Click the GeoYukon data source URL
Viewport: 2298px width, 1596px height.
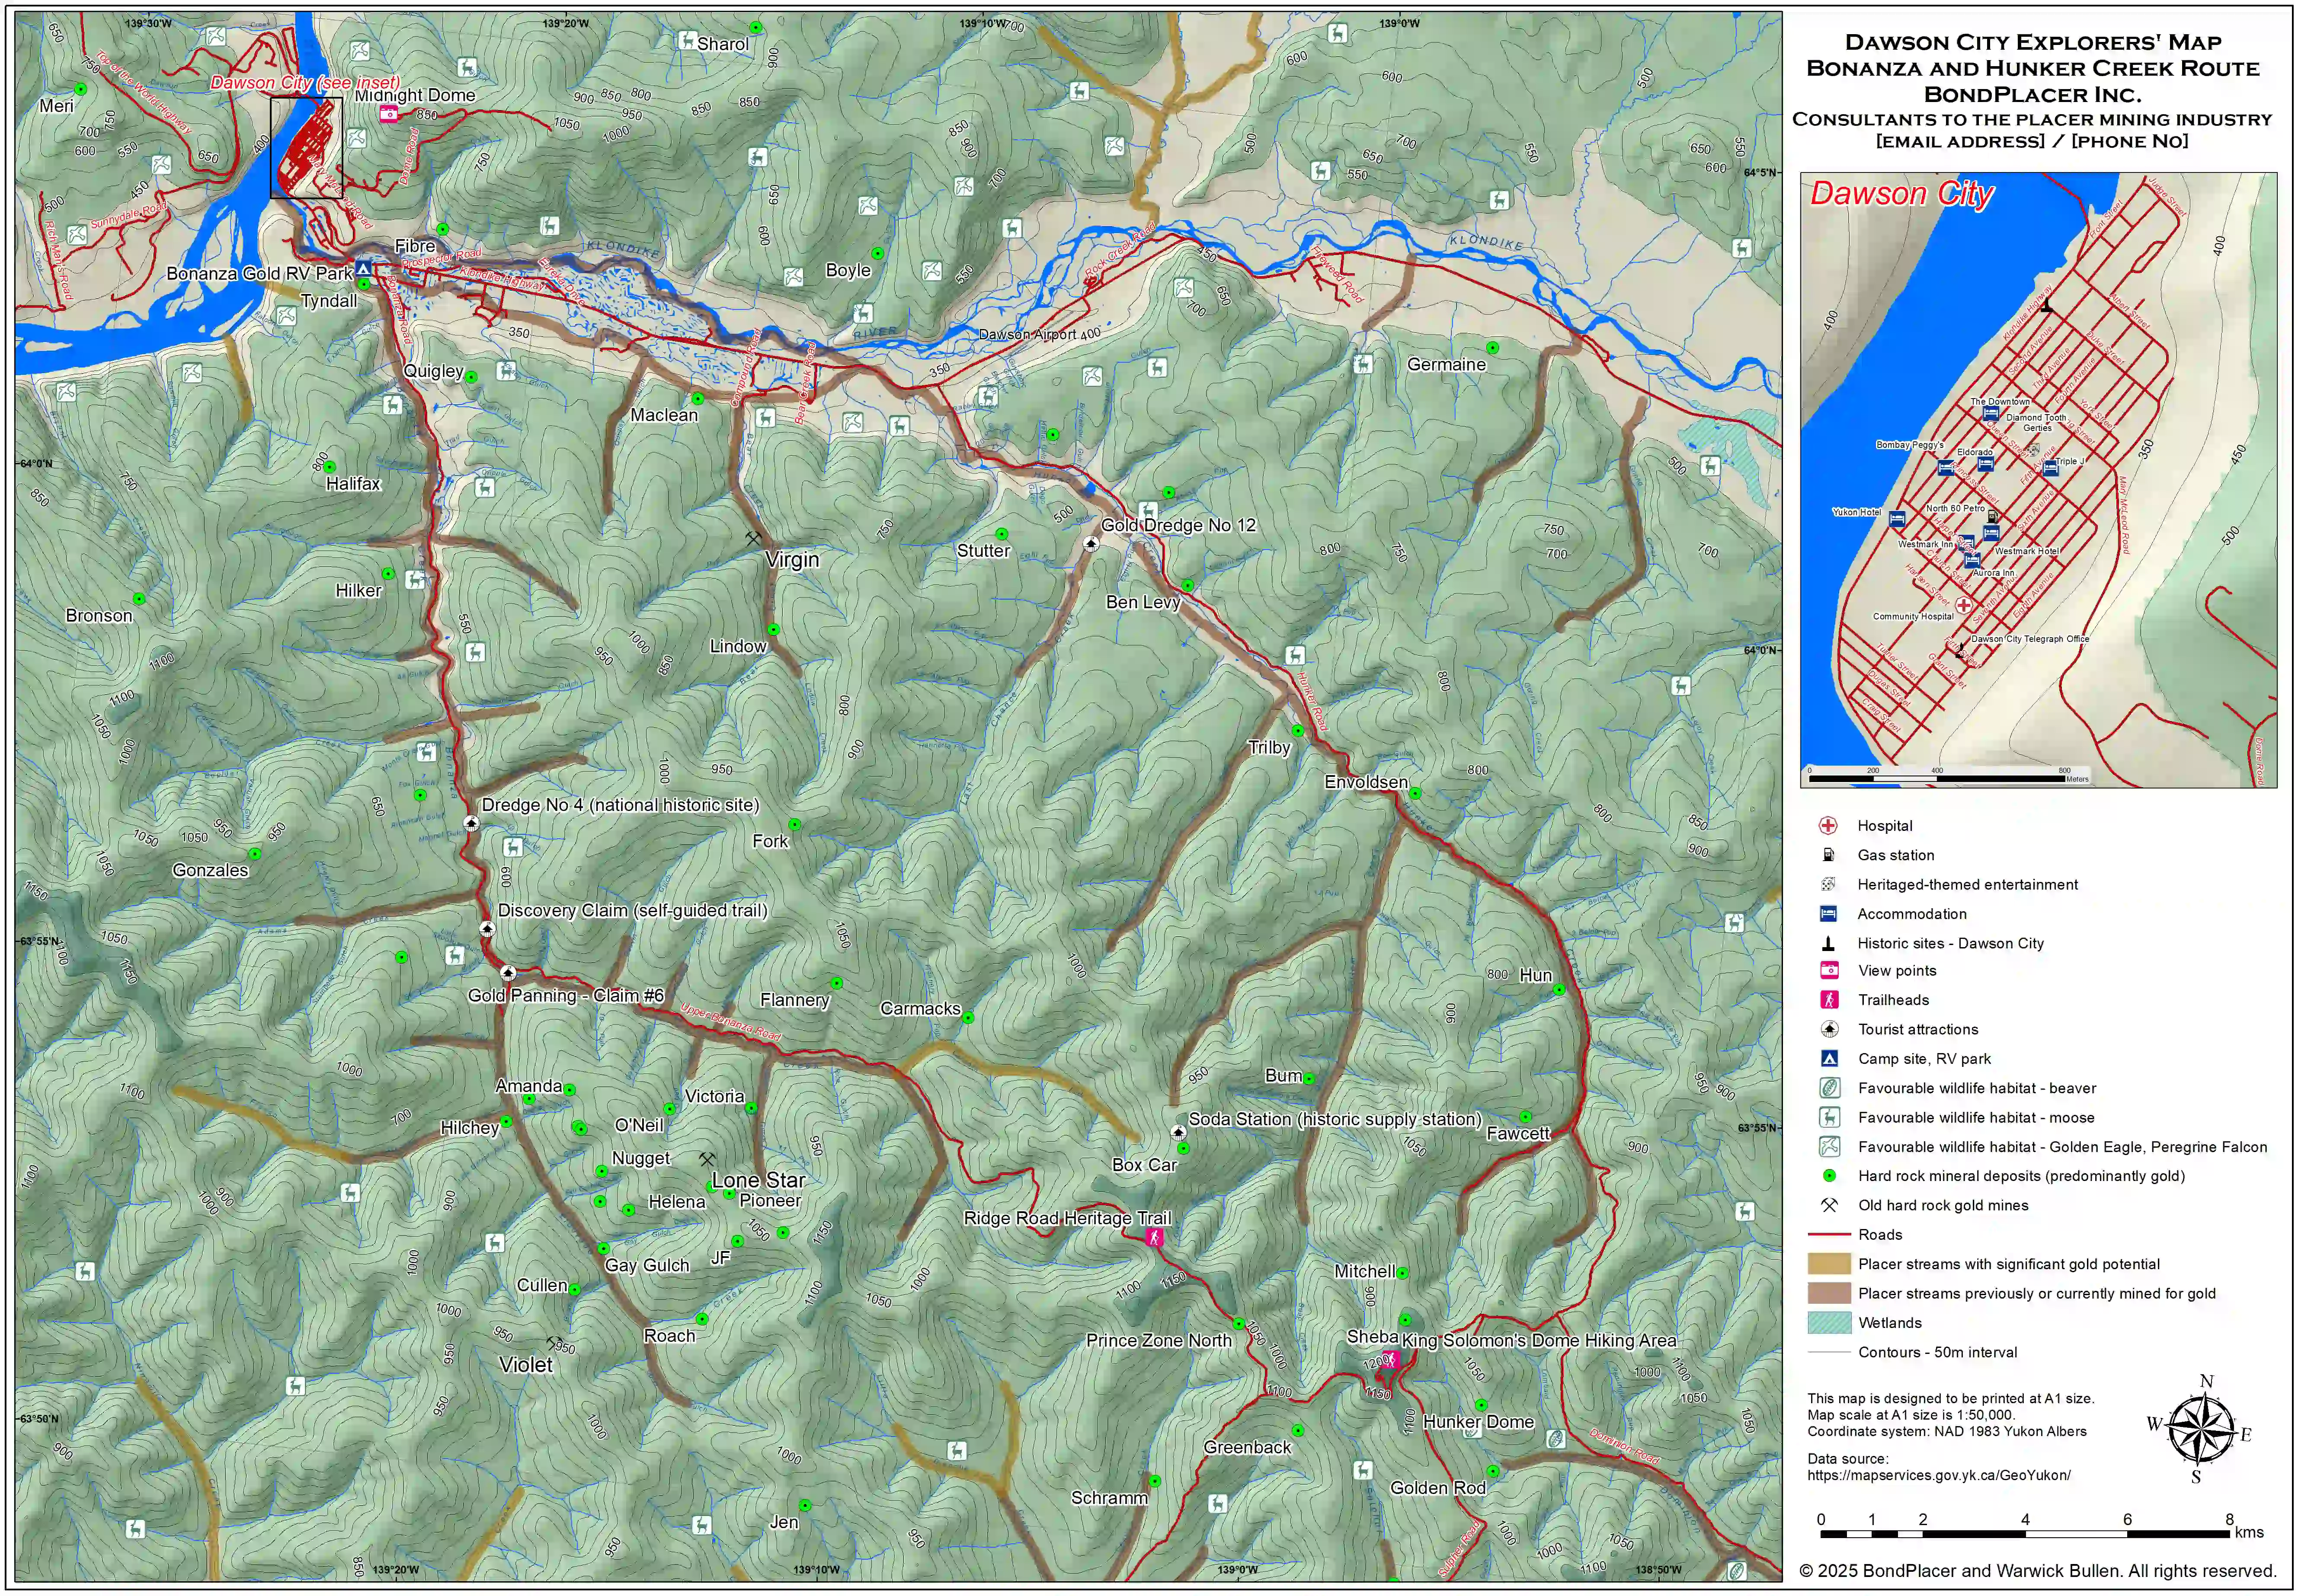coord(1938,1475)
